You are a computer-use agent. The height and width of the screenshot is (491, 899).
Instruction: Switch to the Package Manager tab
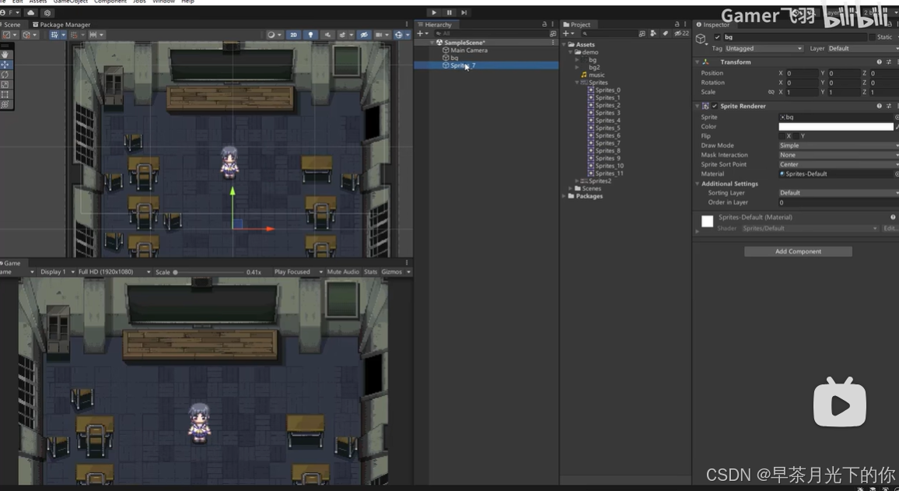(62, 25)
